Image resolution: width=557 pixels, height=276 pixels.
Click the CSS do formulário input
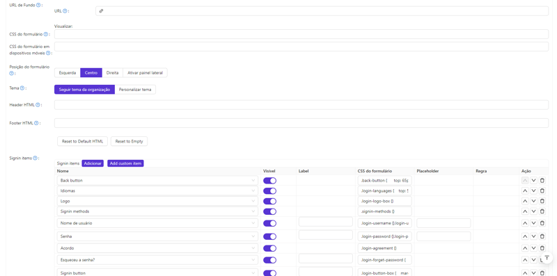point(301,34)
